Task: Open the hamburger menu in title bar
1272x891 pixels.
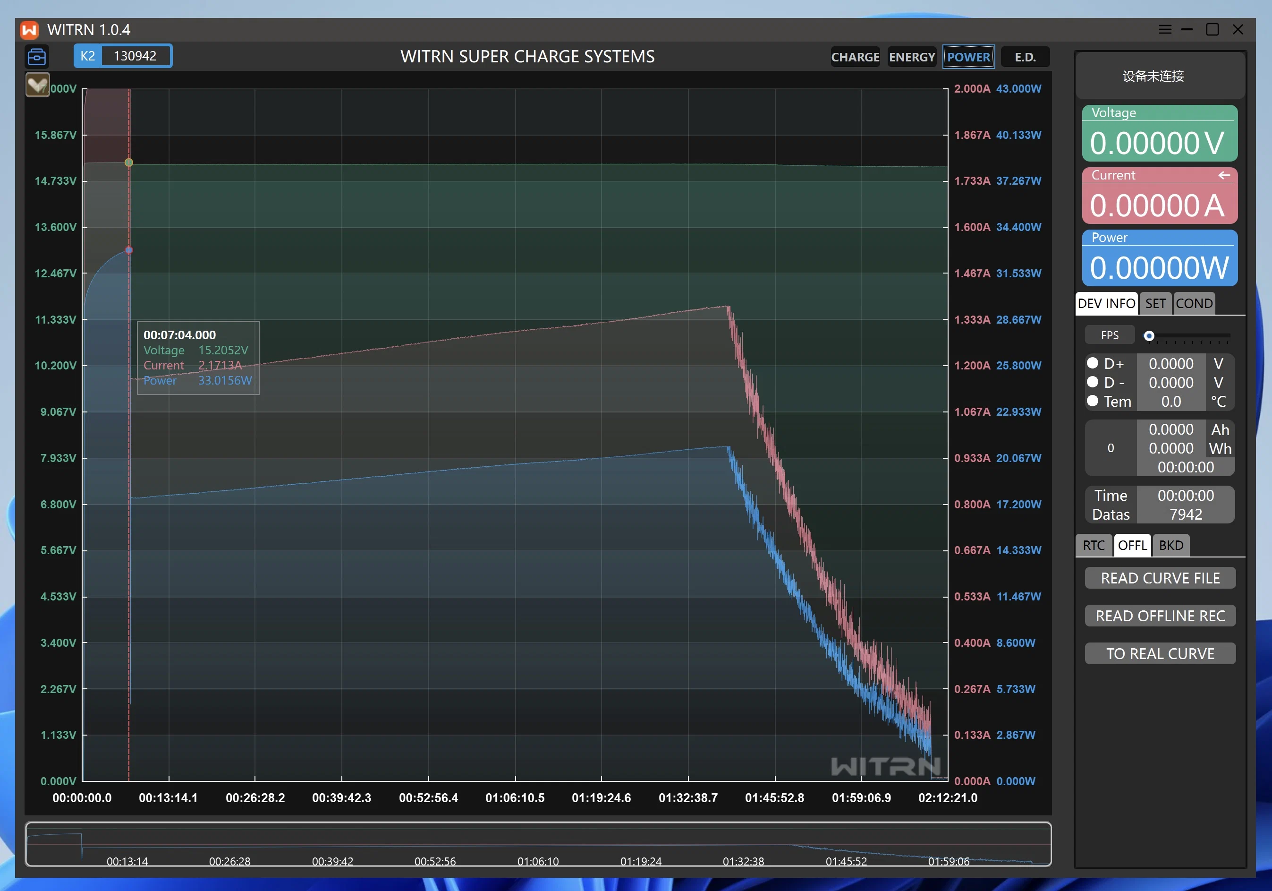Action: click(x=1164, y=29)
